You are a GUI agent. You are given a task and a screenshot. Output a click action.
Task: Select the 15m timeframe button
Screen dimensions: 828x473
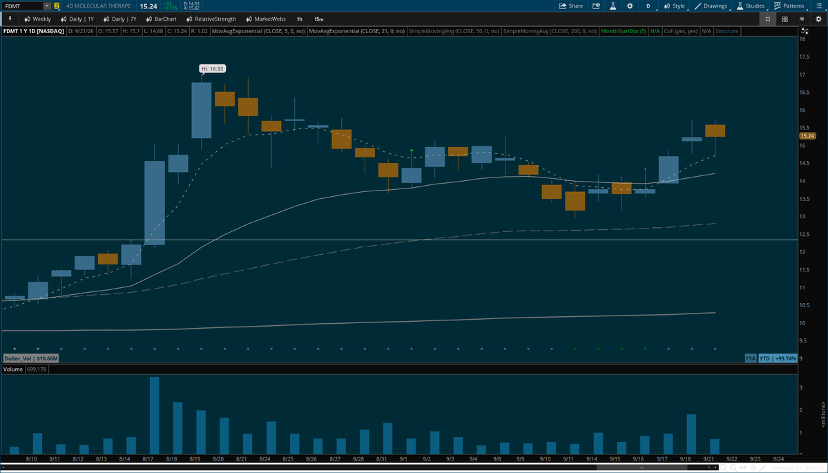click(x=318, y=19)
